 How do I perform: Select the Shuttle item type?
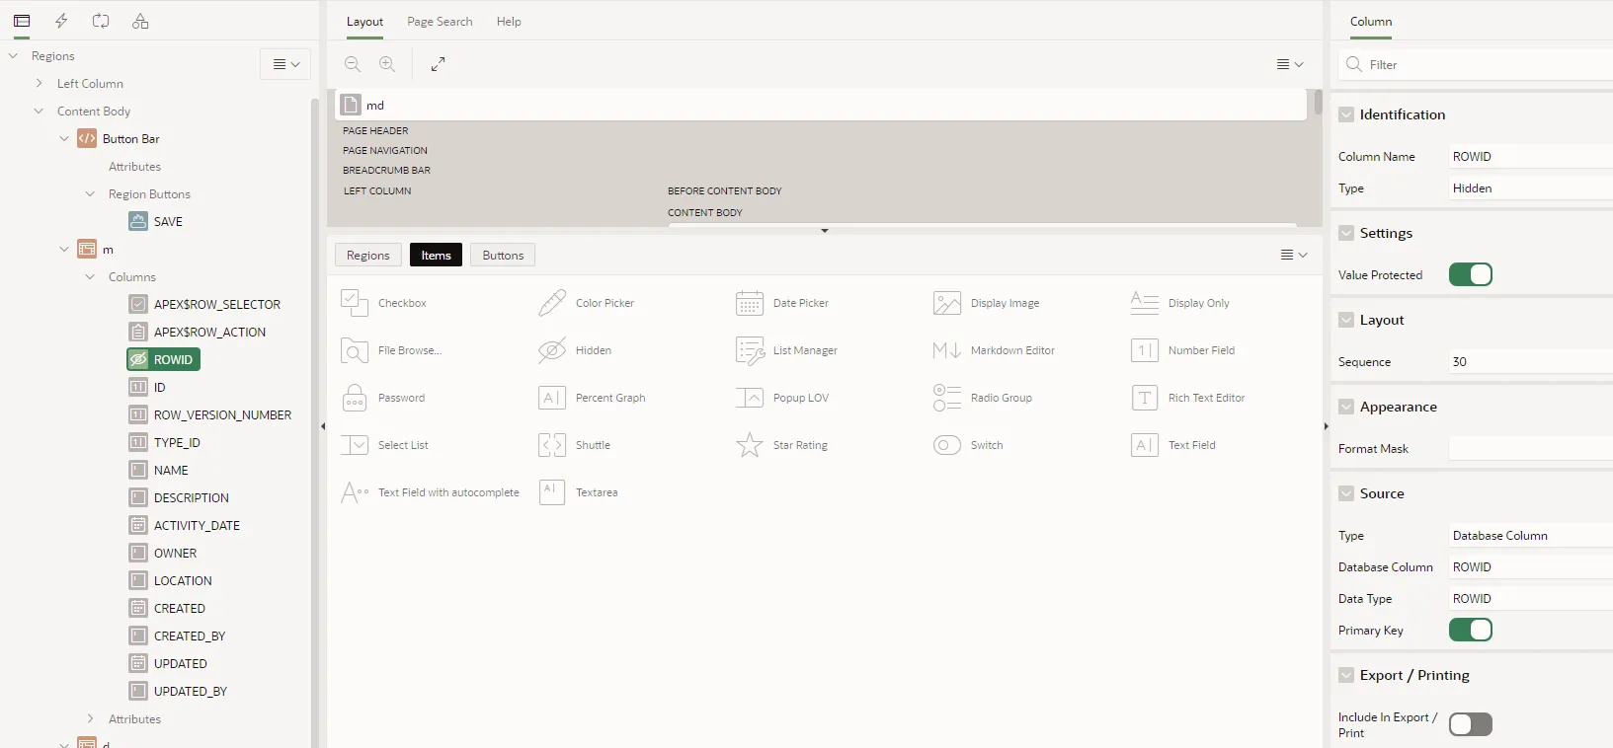[574, 445]
